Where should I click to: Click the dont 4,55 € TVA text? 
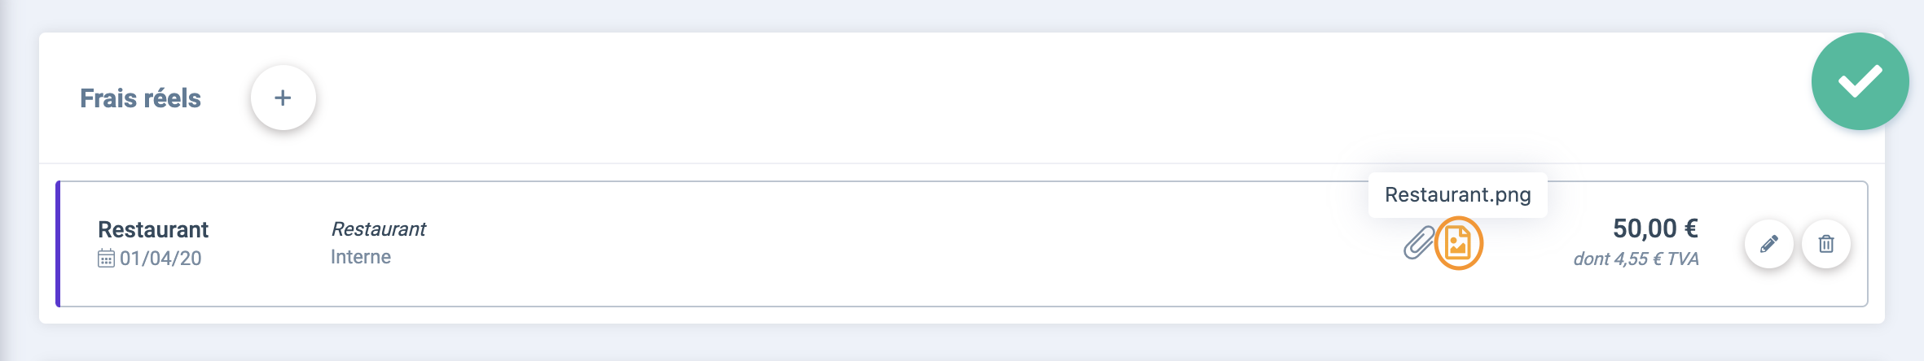pos(1636,259)
